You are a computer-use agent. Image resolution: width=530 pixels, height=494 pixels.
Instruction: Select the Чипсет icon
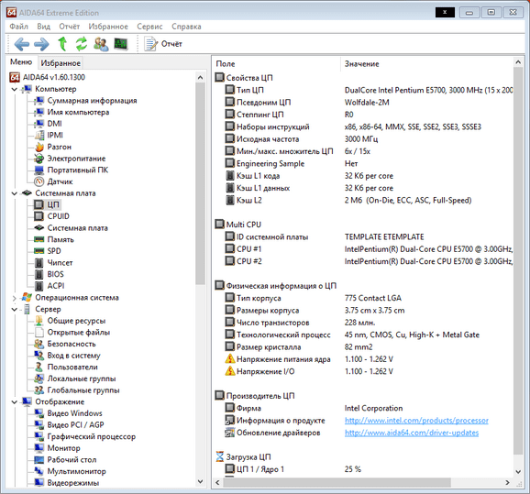tap(39, 262)
